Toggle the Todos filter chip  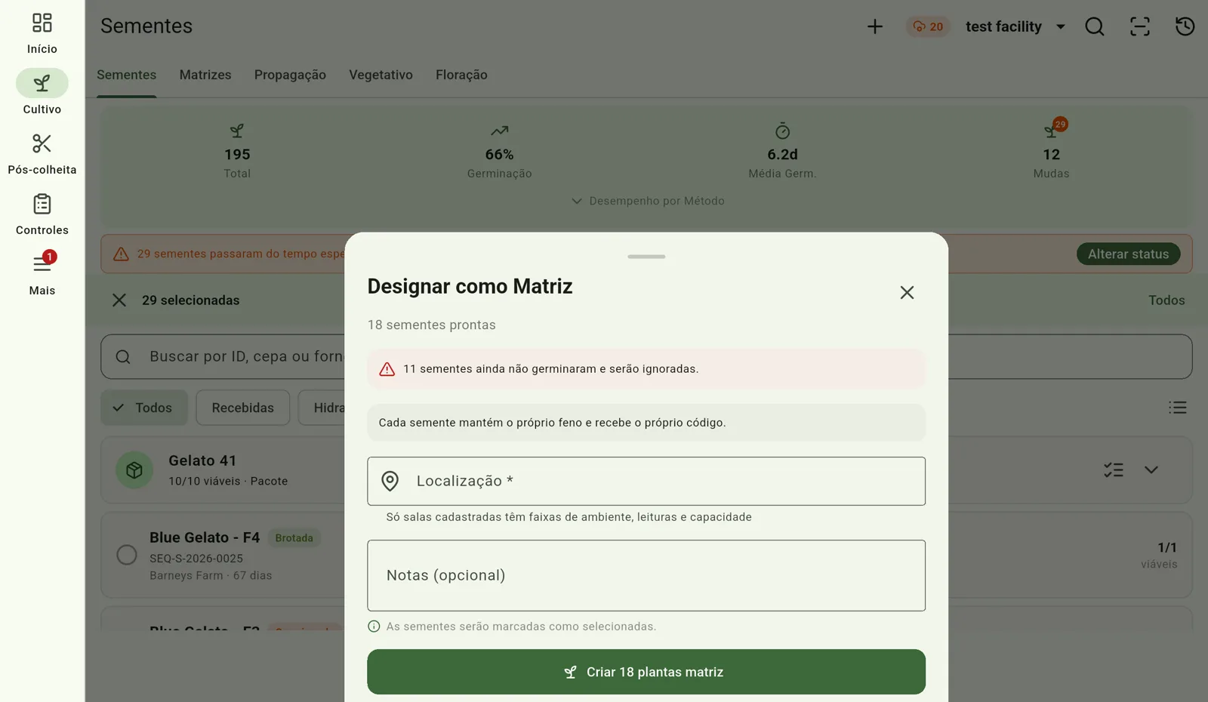[x=144, y=408]
